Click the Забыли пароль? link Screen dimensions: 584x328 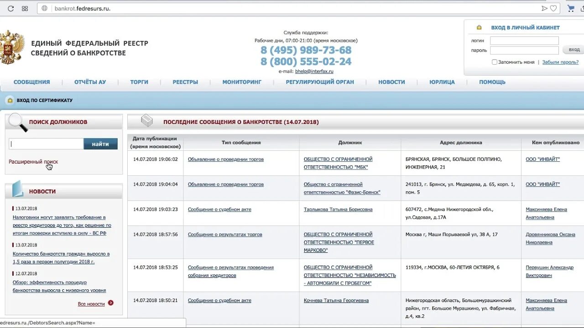pos(560,62)
